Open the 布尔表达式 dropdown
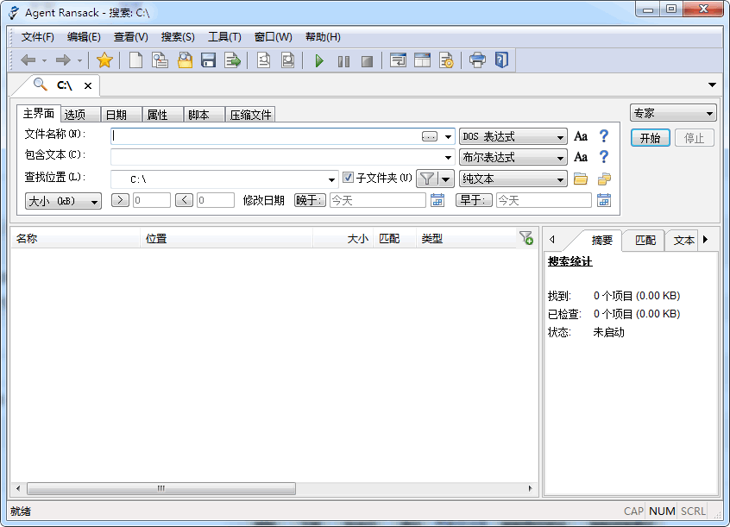The height and width of the screenshot is (527, 730). [513, 157]
